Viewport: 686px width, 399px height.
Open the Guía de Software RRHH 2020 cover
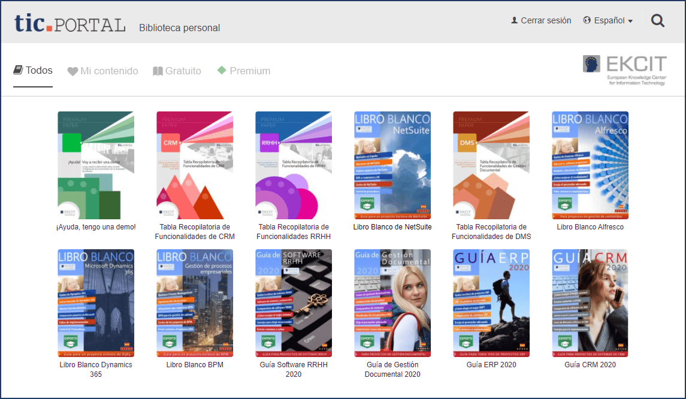tap(294, 303)
